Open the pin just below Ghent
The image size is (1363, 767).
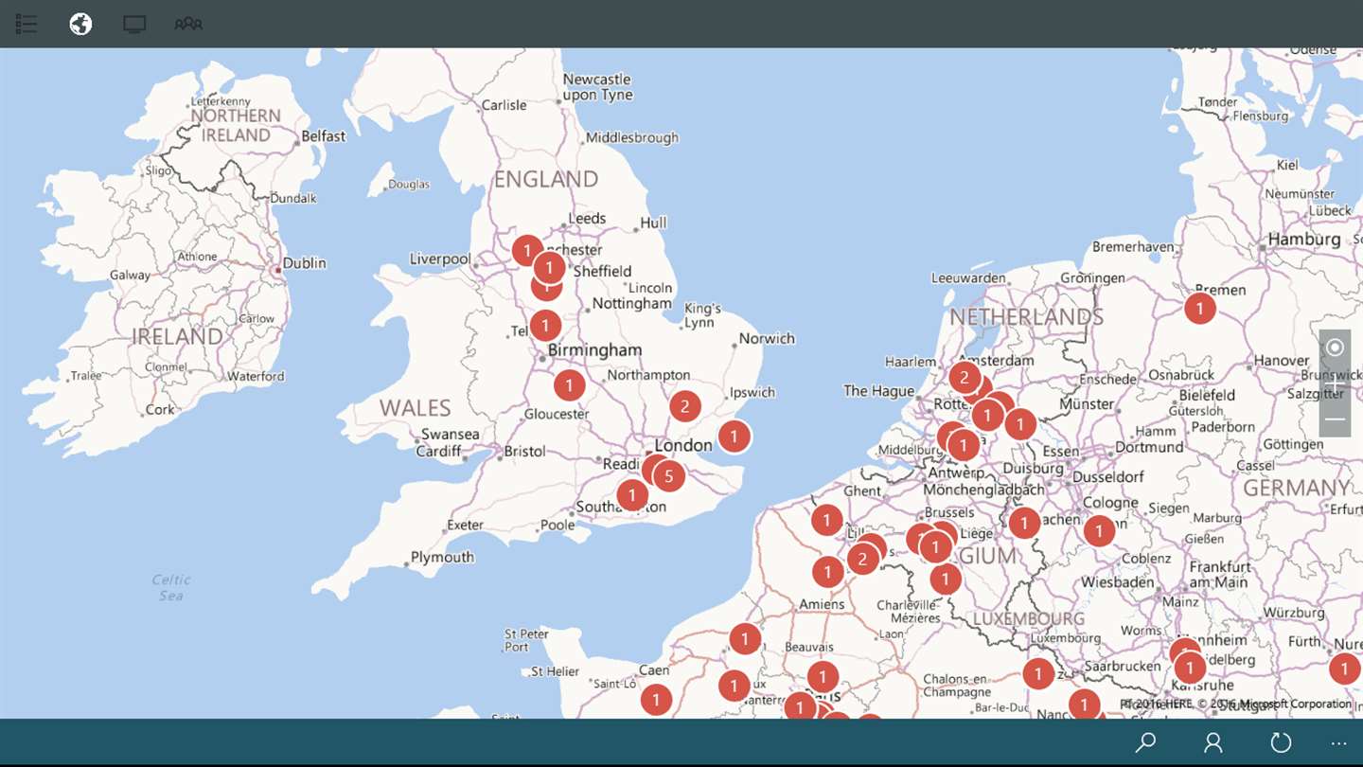(x=826, y=520)
